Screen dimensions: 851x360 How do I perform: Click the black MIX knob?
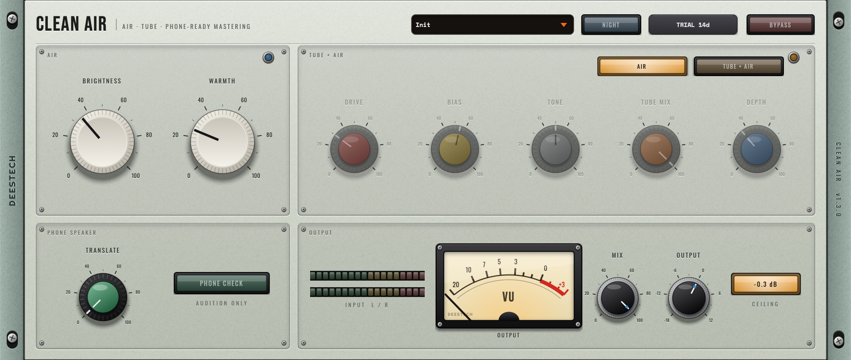tap(618, 298)
